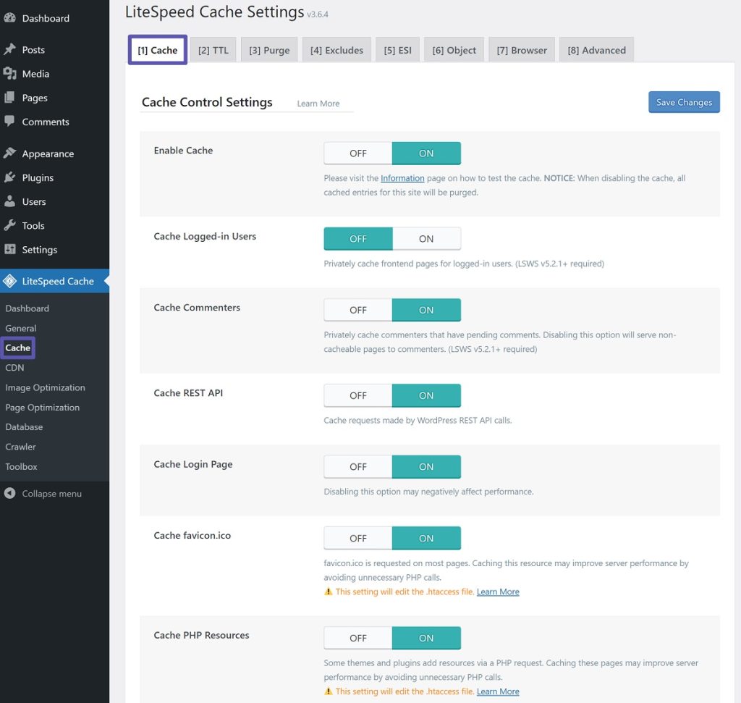Set Cache PHP Resources to OFF
741x703 pixels.
tap(357, 638)
